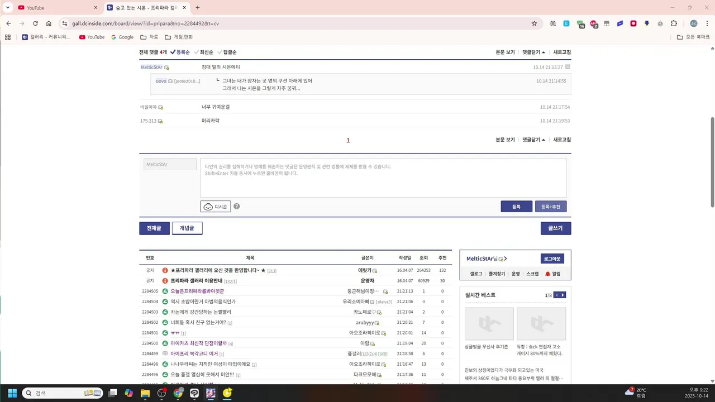Screen dimensions: 715x402
Task: Click lower 본문 보기 link below comments
Action: pos(505,140)
